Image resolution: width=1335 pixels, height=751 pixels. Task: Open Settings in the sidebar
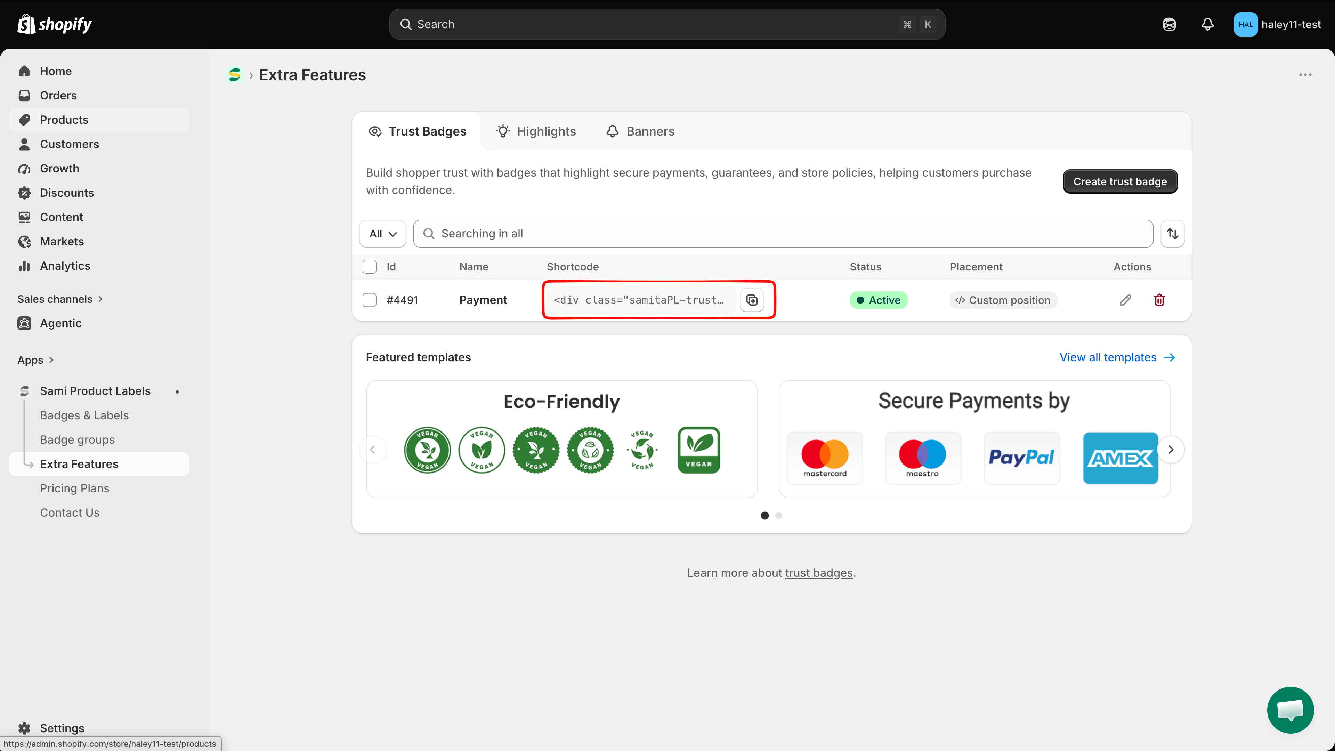pyautogui.click(x=62, y=728)
